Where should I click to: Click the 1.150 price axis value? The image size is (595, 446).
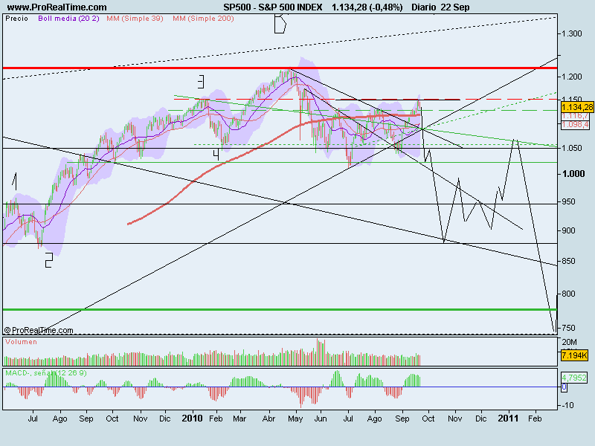tap(572, 100)
